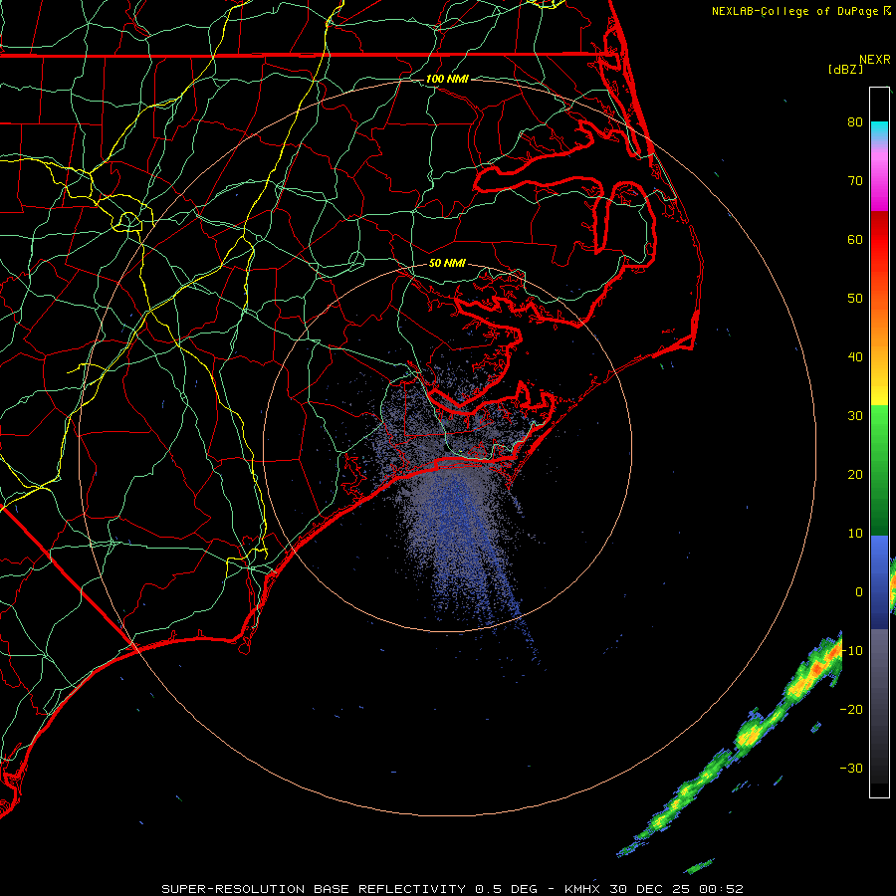Click the -30 value on dBZ scale
The width and height of the screenshot is (896, 896).
[x=851, y=768]
